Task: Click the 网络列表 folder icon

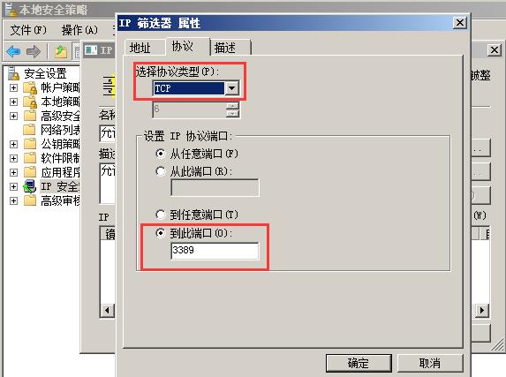Action: coord(29,130)
